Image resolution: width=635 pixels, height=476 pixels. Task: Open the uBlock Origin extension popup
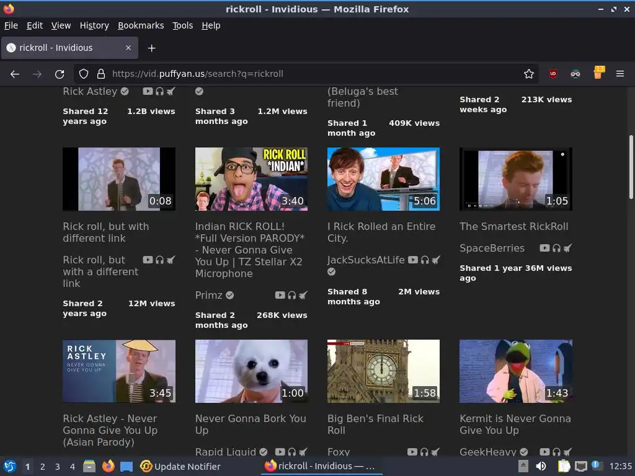click(553, 74)
